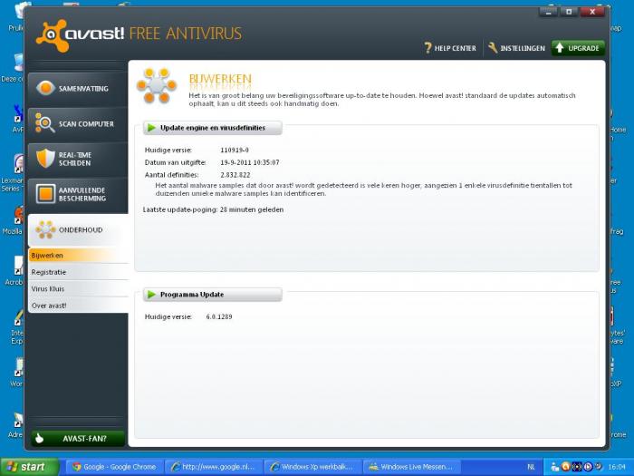Open the Scan Computer section
Image resolution: width=634 pixels, height=476 pixels.
[x=78, y=124]
